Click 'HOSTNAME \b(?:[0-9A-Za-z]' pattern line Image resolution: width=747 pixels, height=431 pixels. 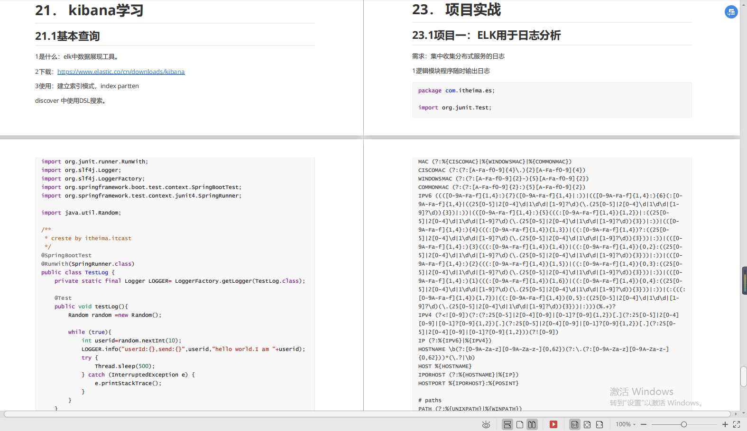[x=544, y=353]
